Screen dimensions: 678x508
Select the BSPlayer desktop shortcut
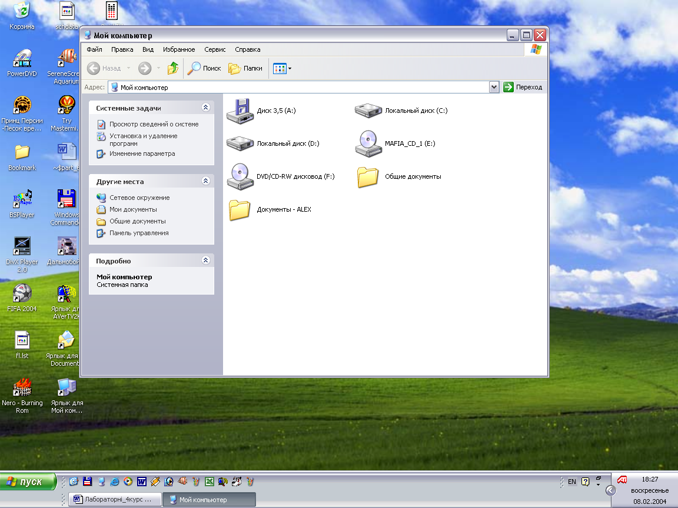[22, 203]
